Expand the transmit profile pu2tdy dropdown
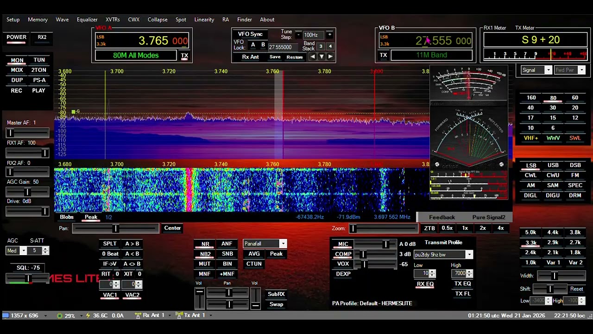This screenshot has width=593, height=334. 443,255
